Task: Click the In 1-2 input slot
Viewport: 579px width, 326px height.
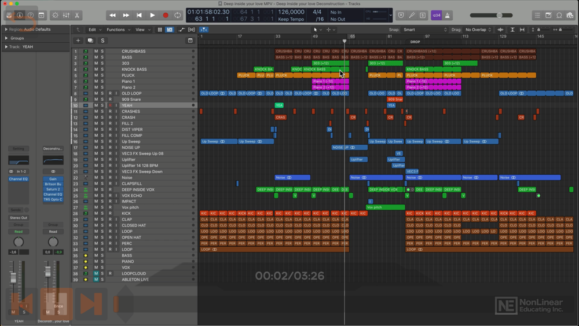Action: point(21,171)
